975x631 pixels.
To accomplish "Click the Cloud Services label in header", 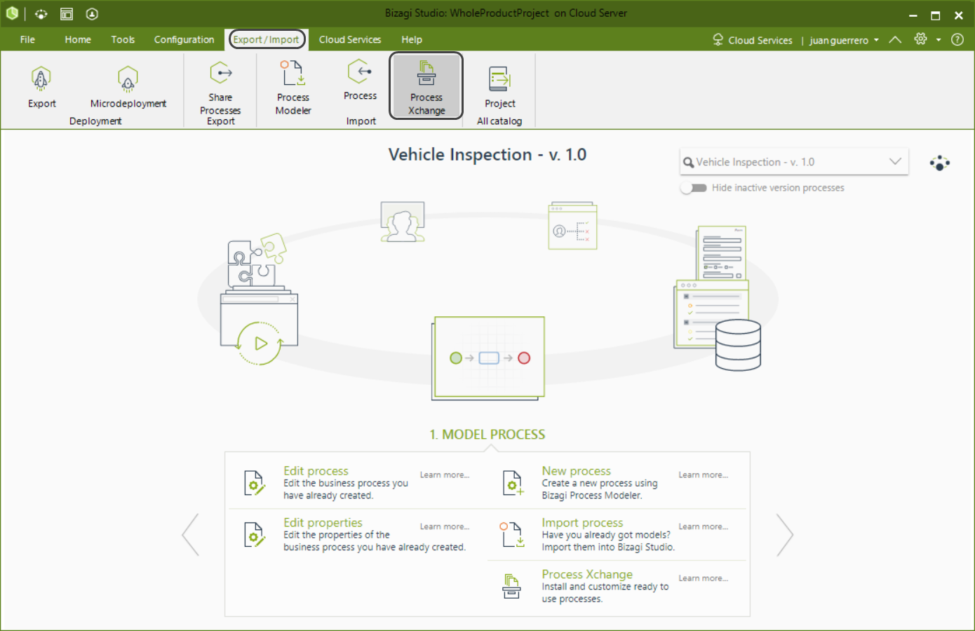I will [760, 41].
